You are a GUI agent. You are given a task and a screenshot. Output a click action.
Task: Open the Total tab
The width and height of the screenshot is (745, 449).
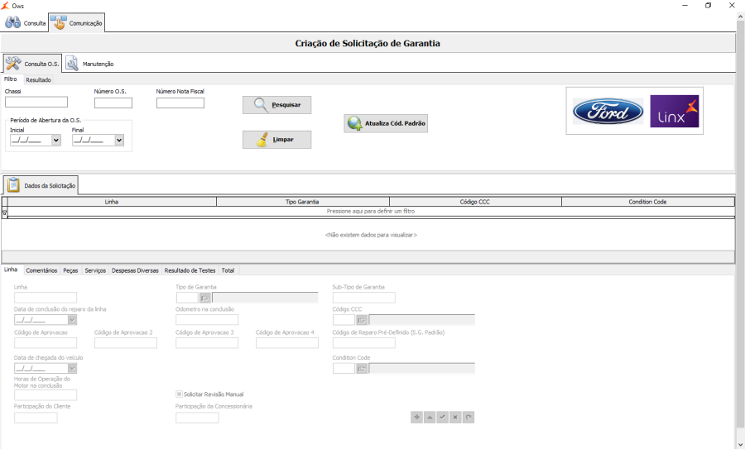[x=228, y=270]
